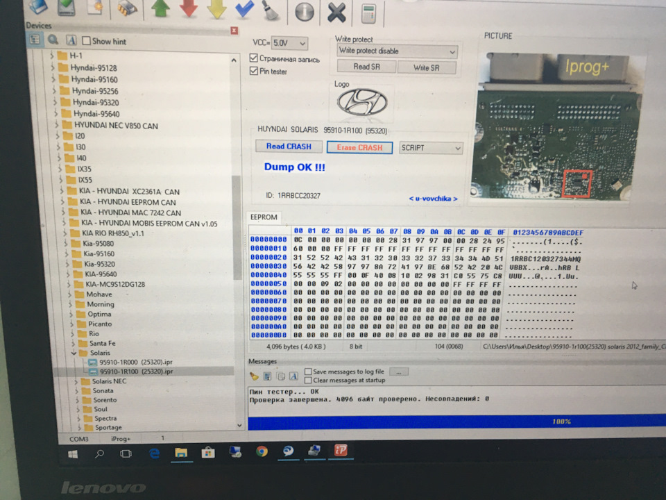Click the log file browse '...' button
The height and width of the screenshot is (500, 666).
pos(398,372)
